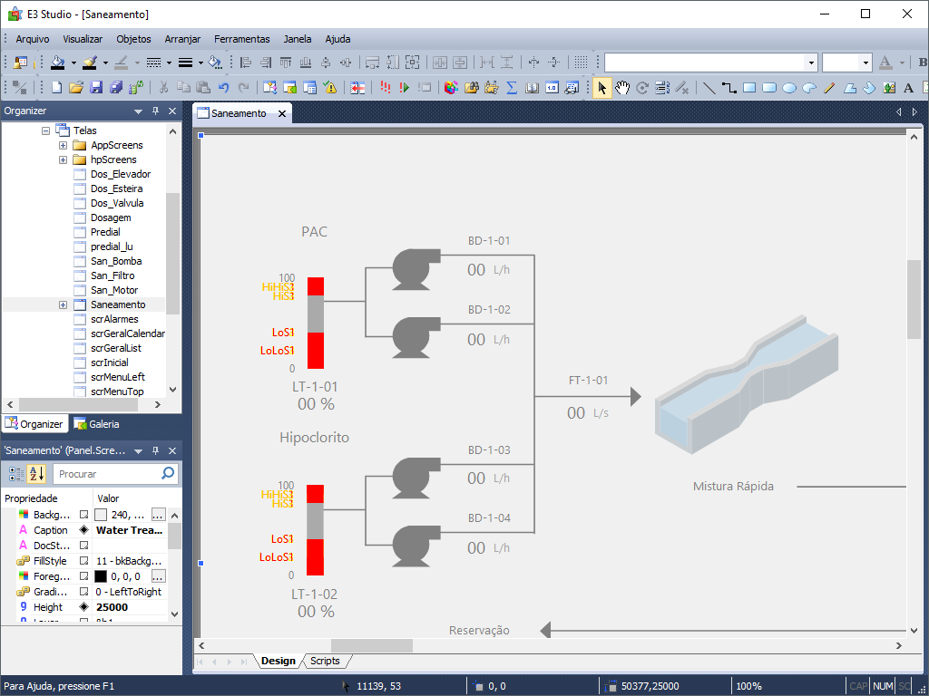Select the Pencil freehand drawing tool

pos(828,88)
